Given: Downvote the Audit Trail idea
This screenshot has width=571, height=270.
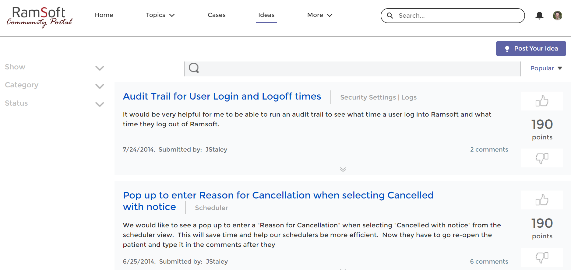Looking at the screenshot, I should point(542,158).
